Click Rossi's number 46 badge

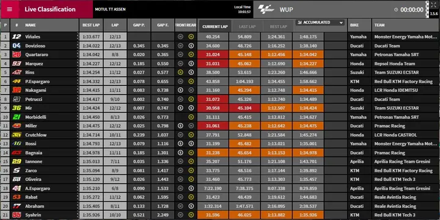(16, 144)
